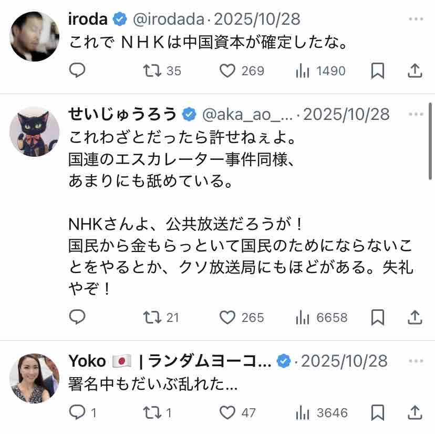Open the @aka_ao_ profile handle
The height and width of the screenshot is (434, 435).
(x=247, y=115)
